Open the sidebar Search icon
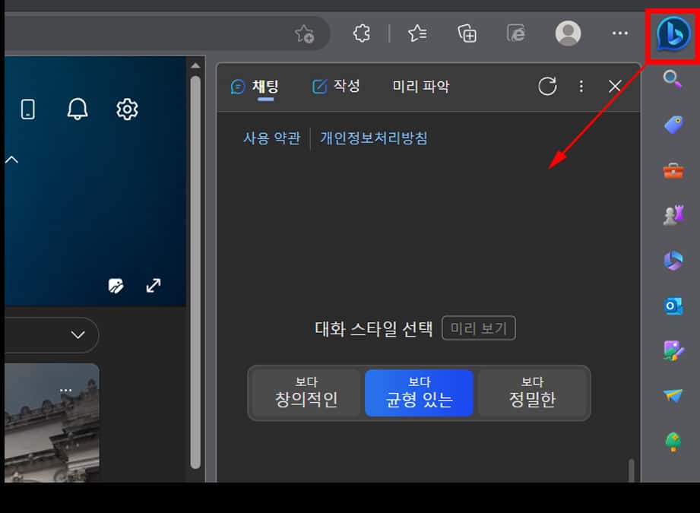 (673, 79)
